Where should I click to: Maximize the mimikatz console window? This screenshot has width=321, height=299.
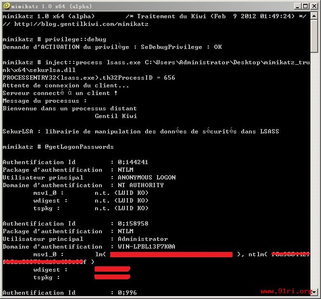[306, 6]
